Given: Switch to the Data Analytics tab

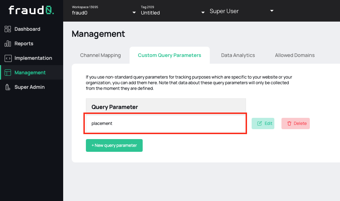Looking at the screenshot, I should 238,55.
